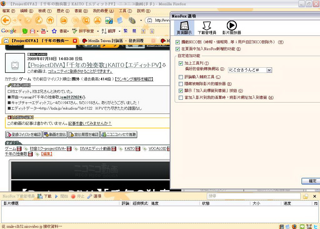
Task: Enable the 評論輸入輔助工具 checkbox
Action: [181, 77]
